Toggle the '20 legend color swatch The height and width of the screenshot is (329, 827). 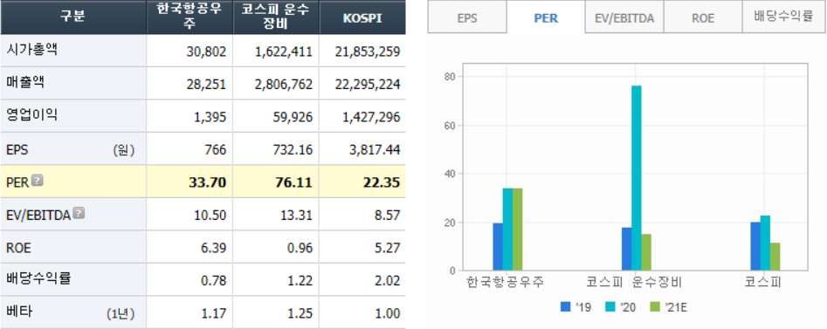(610, 307)
